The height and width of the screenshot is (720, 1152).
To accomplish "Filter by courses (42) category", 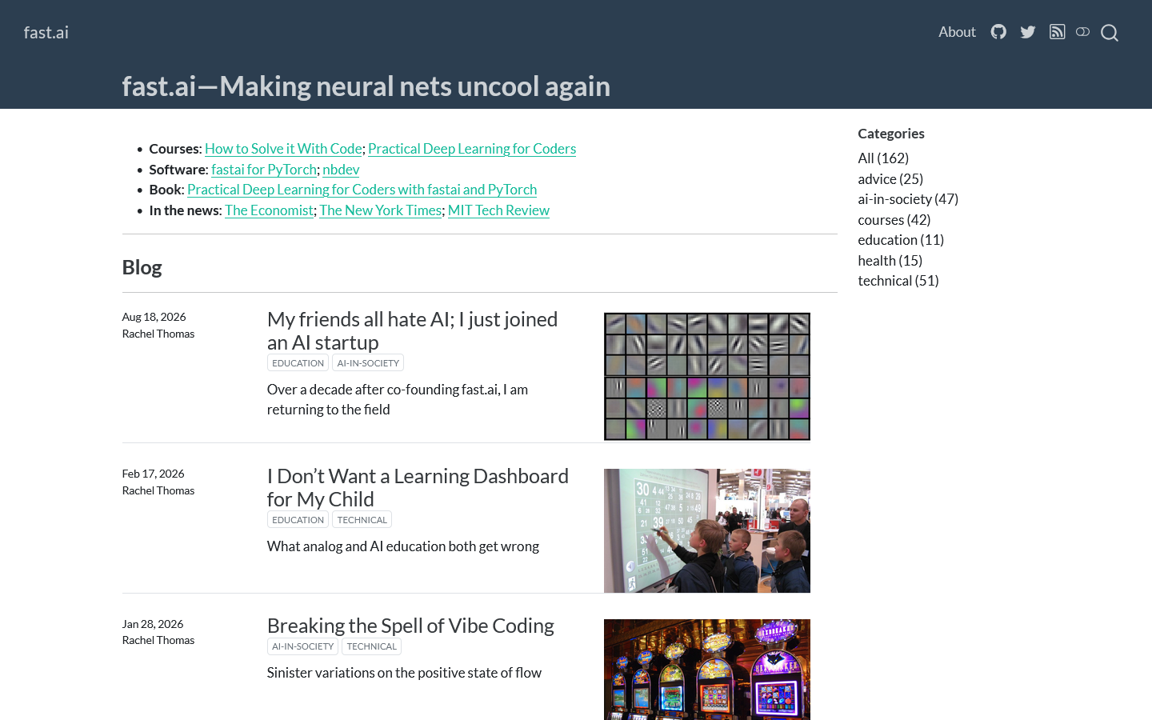I will pyautogui.click(x=894, y=220).
